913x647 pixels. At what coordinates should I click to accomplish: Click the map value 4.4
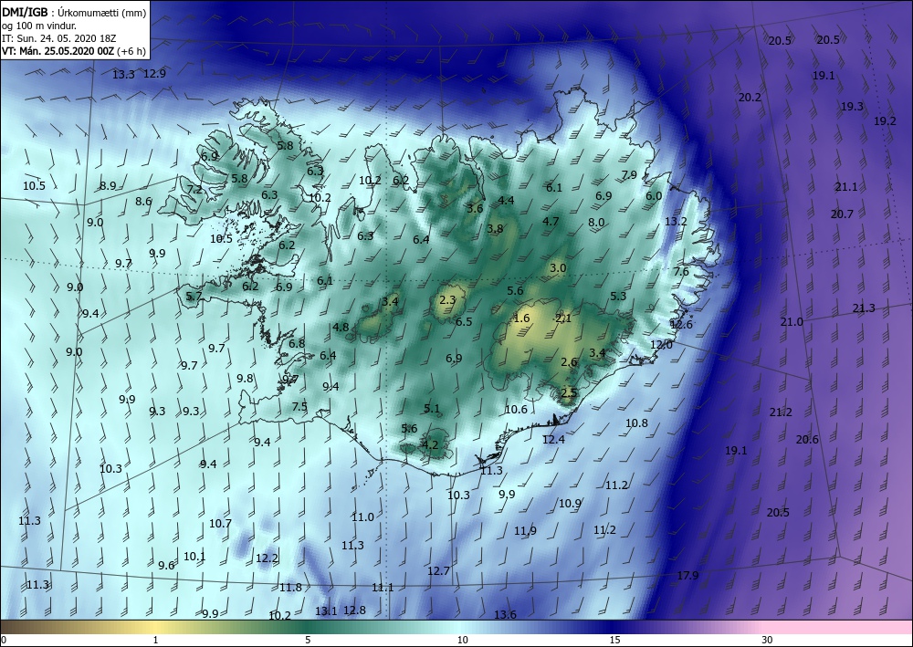(506, 200)
